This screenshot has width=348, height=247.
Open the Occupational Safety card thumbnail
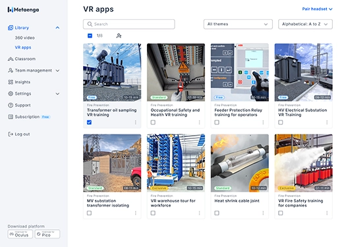[x=176, y=72]
